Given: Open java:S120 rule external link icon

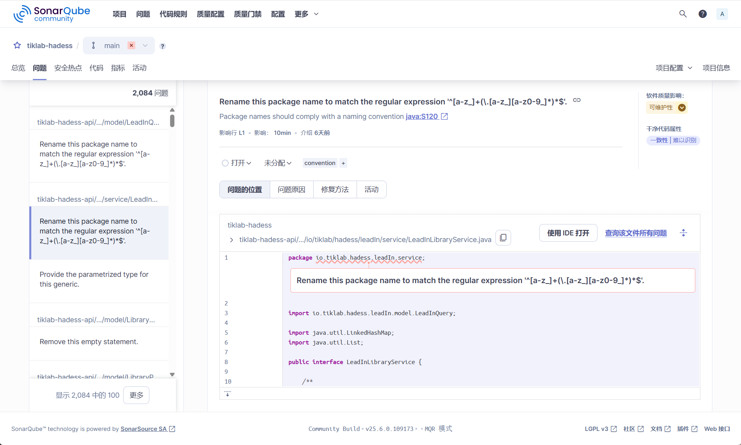Looking at the screenshot, I should coord(445,117).
